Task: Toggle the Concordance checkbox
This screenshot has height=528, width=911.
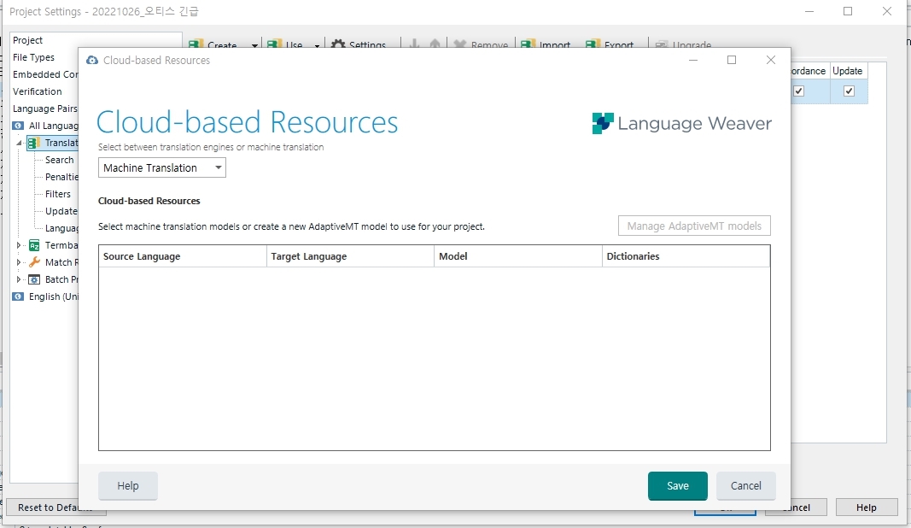Action: point(797,91)
